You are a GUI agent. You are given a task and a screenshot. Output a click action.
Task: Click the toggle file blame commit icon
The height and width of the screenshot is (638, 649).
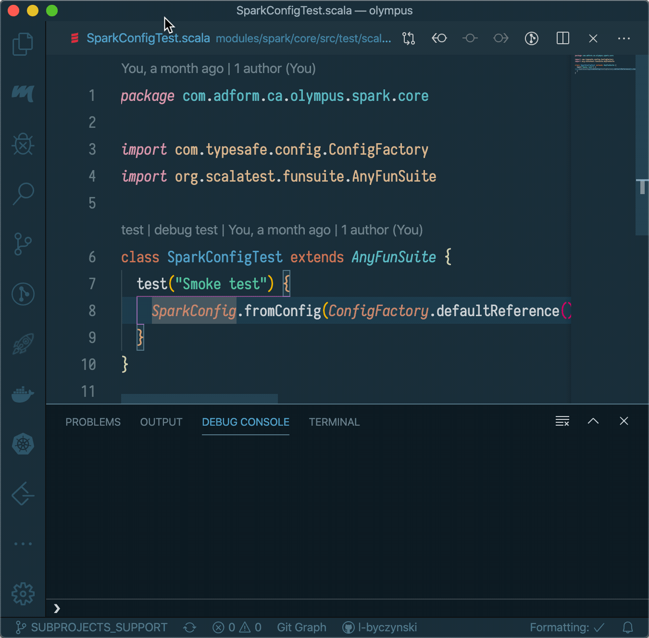click(x=470, y=38)
